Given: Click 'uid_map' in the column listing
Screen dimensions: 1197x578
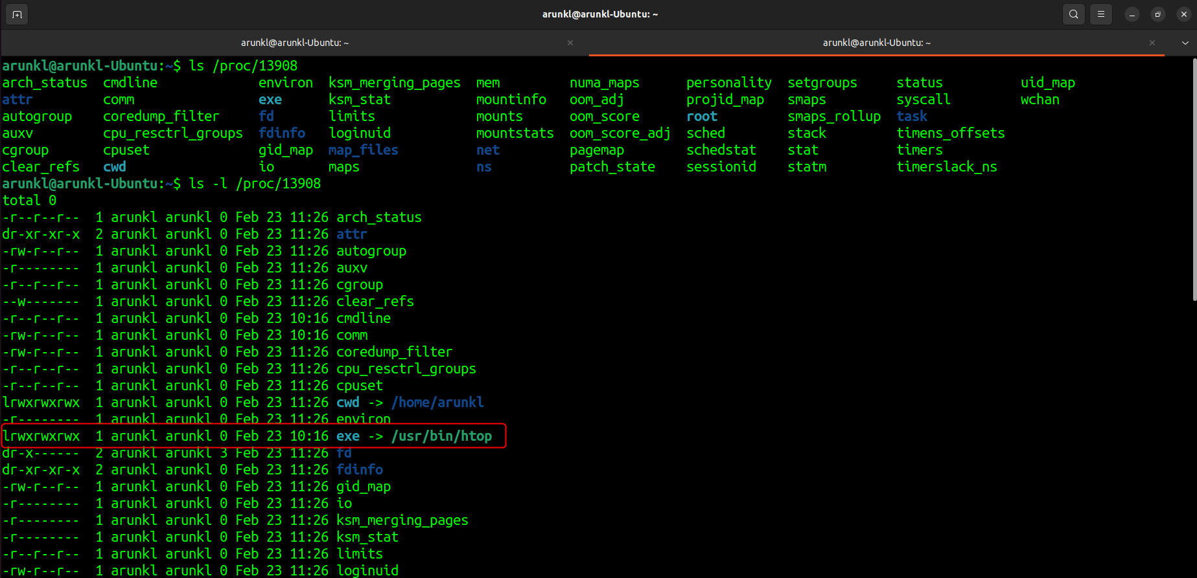Looking at the screenshot, I should pos(1048,83).
